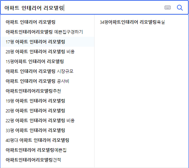Select suggestion 아파트 인테리어 리모델링

(30, 22)
